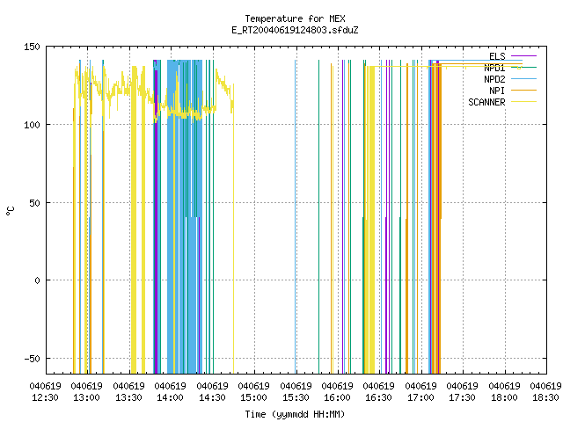
Task: Click the 13:30 time tick label
Action: point(128,397)
